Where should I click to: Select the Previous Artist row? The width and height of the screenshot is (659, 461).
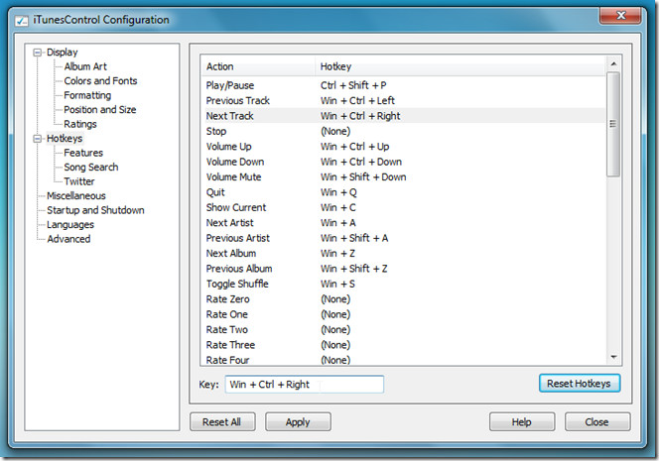tap(403, 238)
